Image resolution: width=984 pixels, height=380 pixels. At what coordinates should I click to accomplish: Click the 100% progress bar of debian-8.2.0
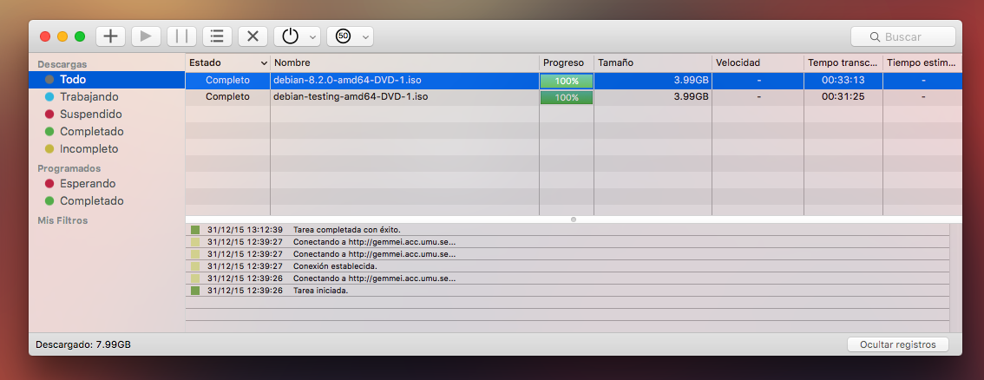567,81
